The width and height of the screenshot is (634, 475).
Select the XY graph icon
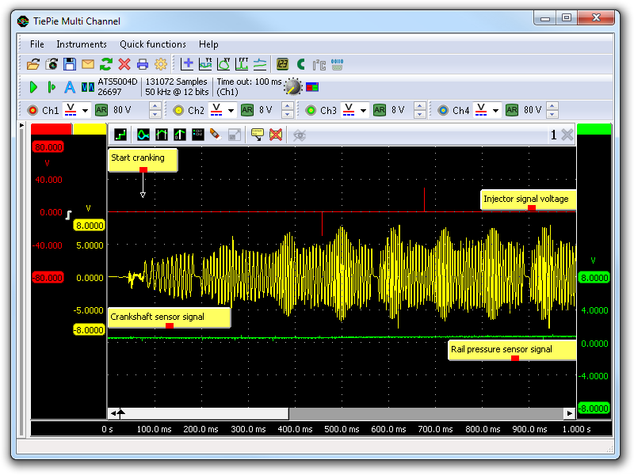click(223, 64)
